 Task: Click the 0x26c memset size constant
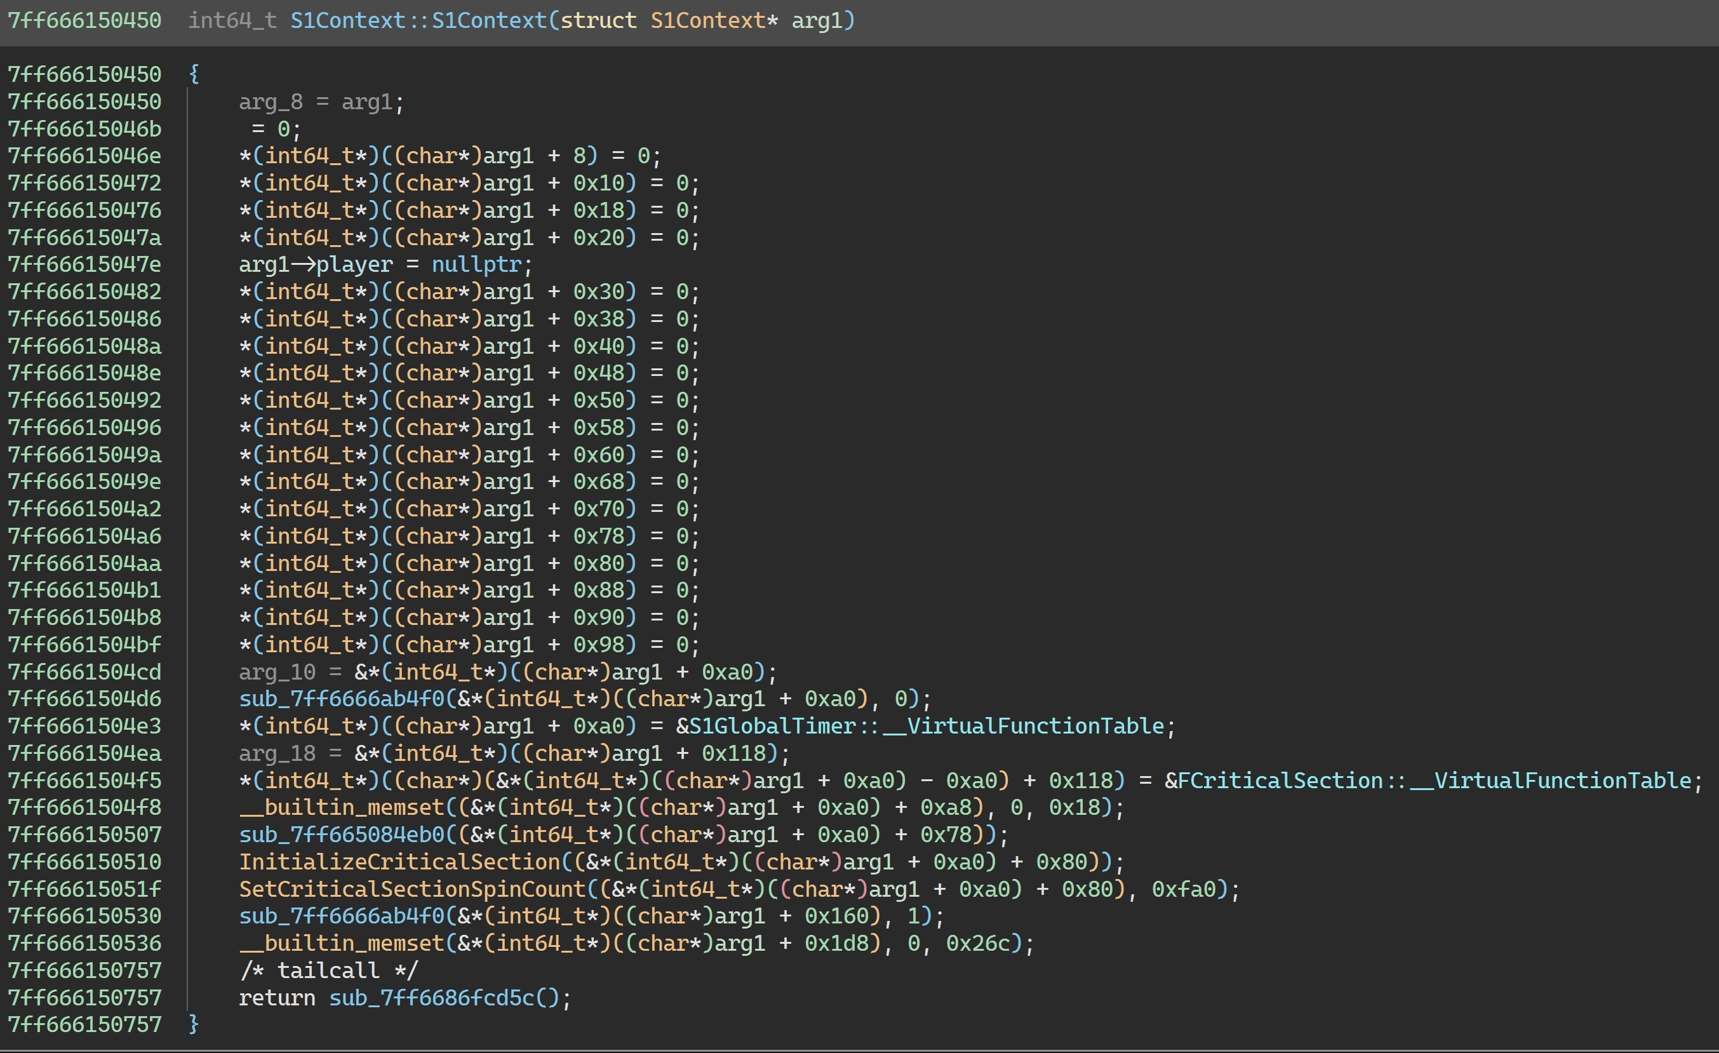pyautogui.click(x=977, y=943)
